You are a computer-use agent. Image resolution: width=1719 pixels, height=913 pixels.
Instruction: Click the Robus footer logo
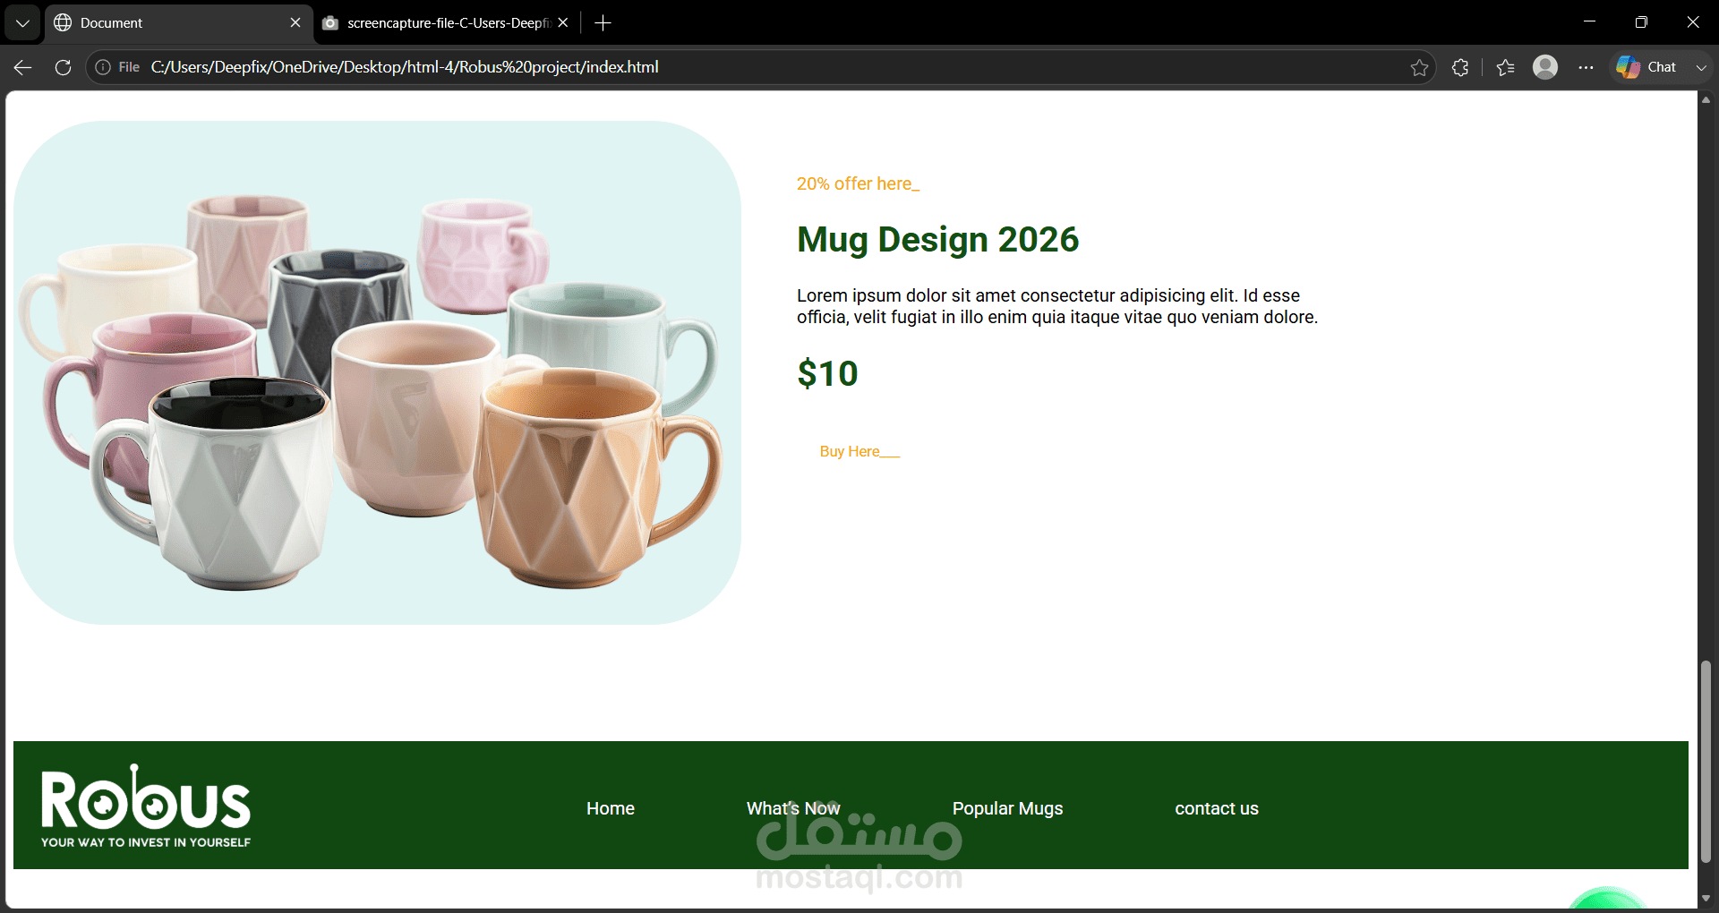point(146,806)
